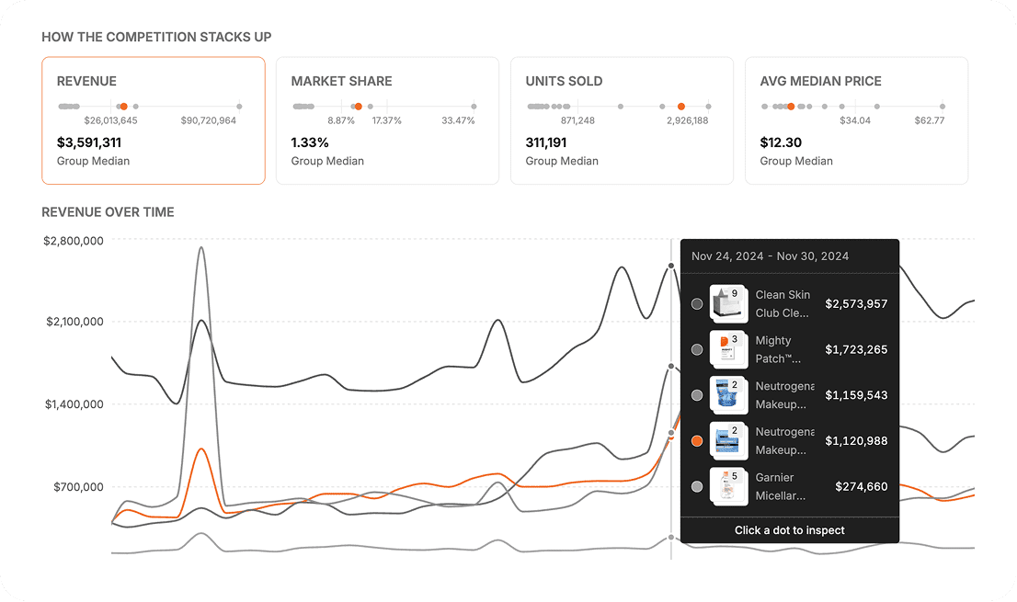This screenshot has height=602, width=1017.
Task: Click the $274,660 revenue value
Action: (x=862, y=486)
